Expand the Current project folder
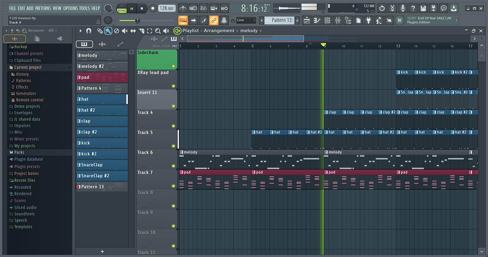 28,67
